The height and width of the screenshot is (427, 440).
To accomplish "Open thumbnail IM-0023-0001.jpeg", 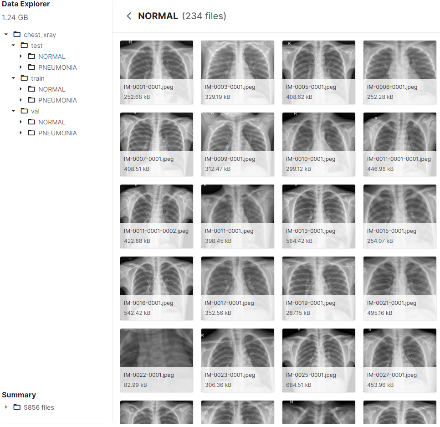I will 238,360.
